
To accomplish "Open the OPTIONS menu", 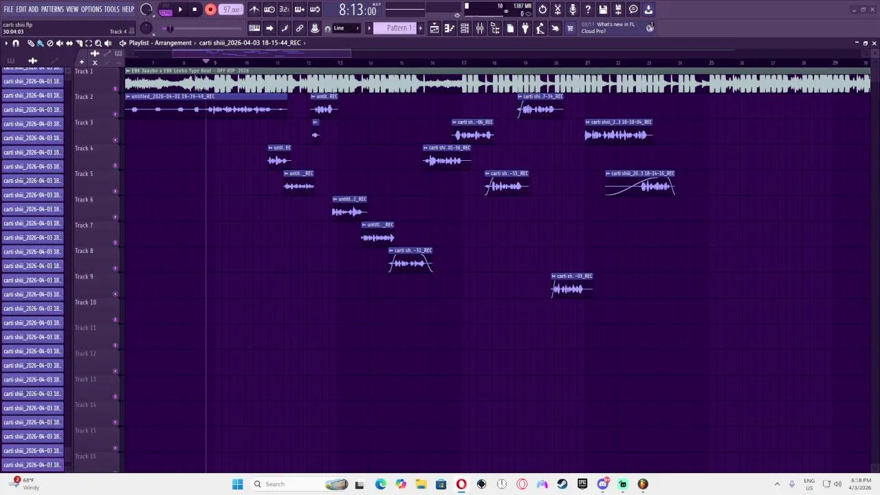I will (91, 9).
